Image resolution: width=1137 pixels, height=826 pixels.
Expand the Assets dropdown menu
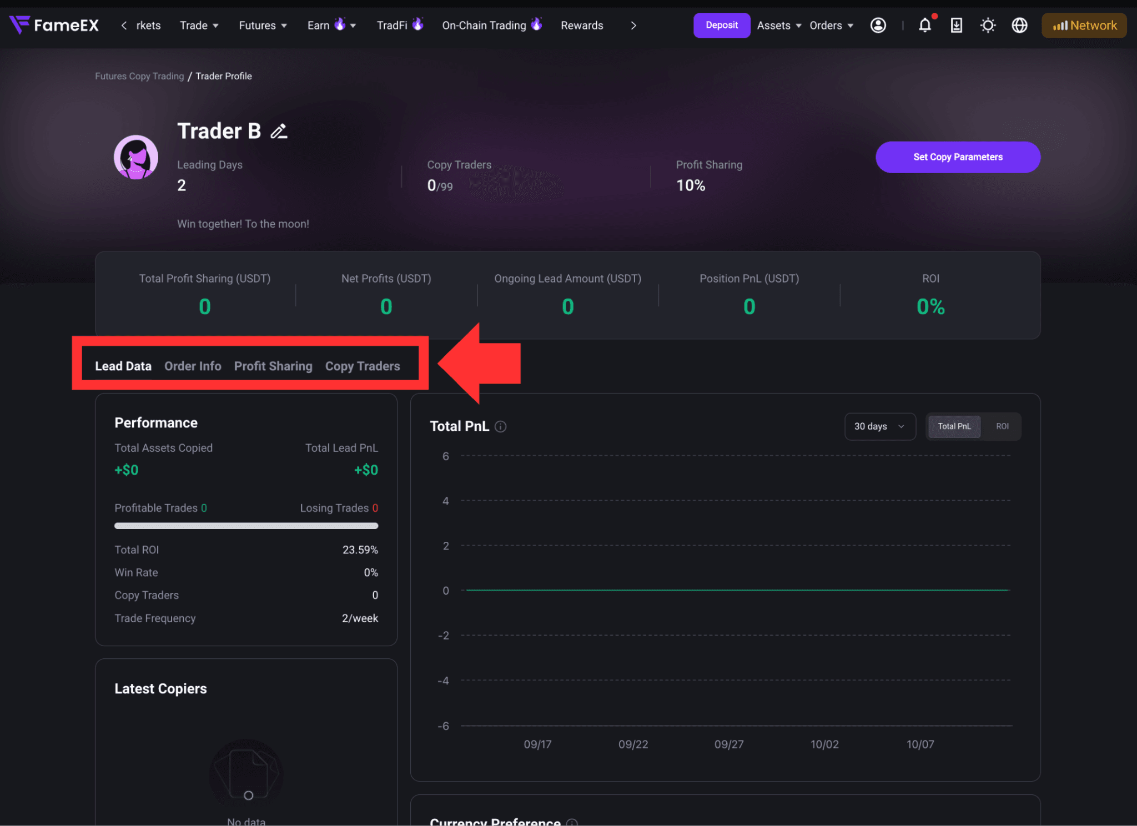pyautogui.click(x=779, y=26)
